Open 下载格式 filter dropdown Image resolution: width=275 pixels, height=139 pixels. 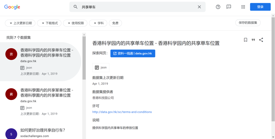49,23
